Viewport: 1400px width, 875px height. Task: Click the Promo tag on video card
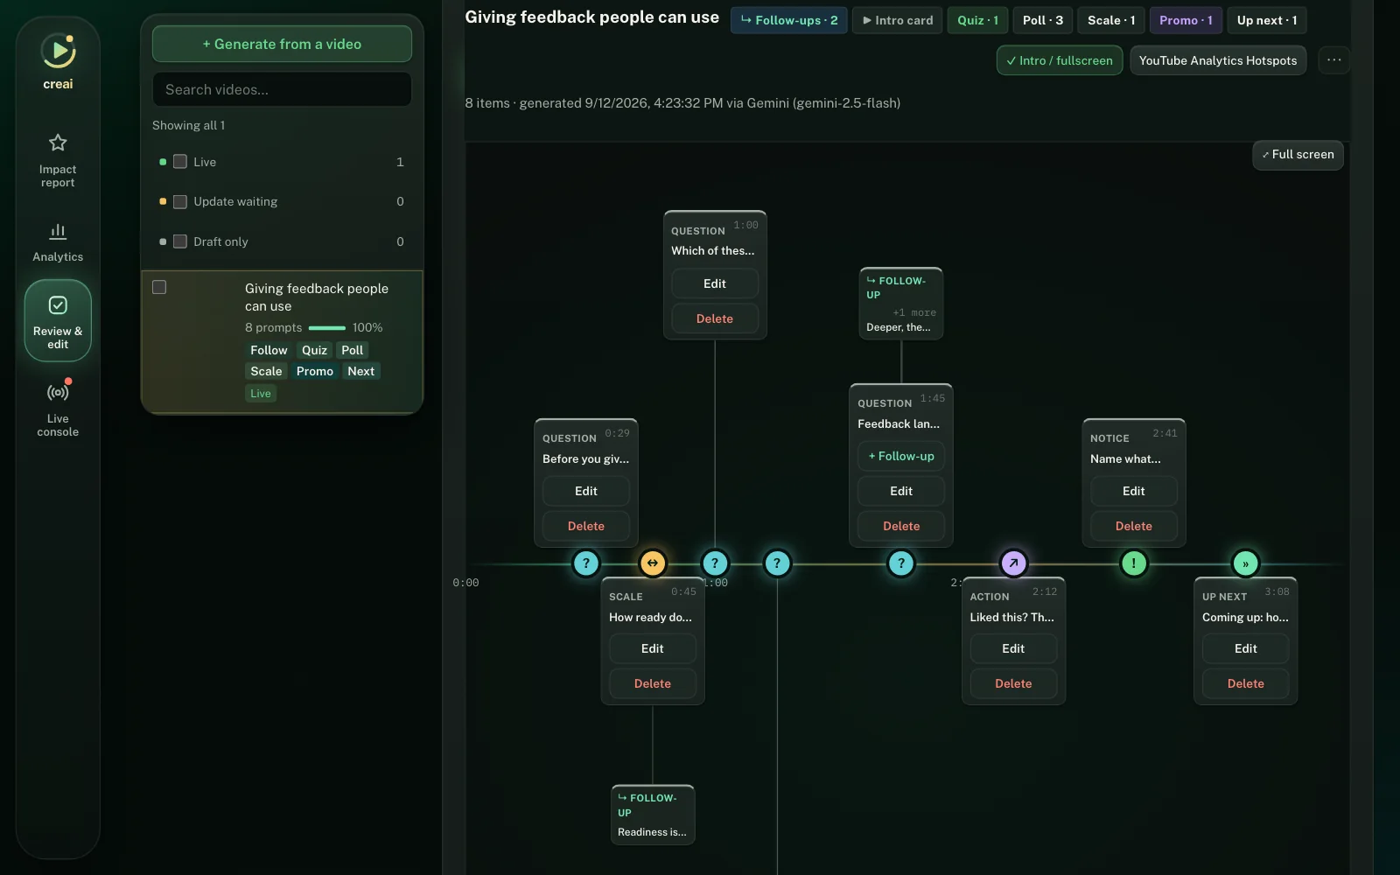pos(315,371)
